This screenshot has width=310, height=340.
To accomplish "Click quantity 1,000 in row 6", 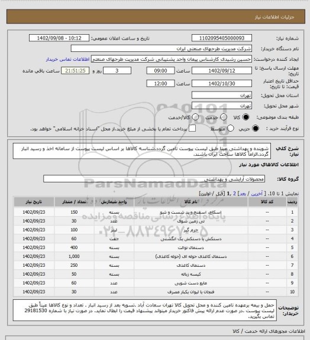I will tap(74, 257).
